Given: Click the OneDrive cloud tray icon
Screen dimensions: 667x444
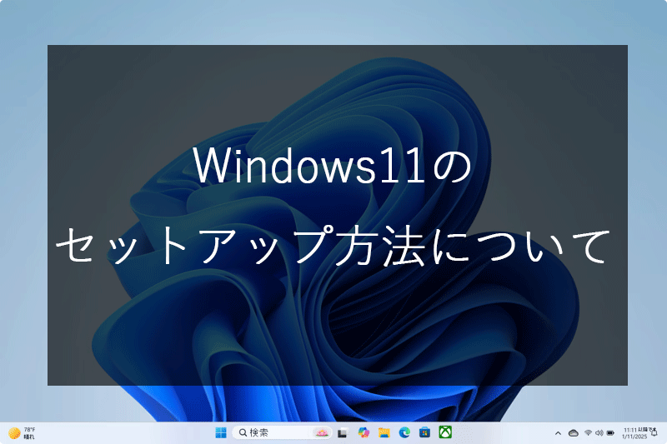Looking at the screenshot, I should [573, 433].
